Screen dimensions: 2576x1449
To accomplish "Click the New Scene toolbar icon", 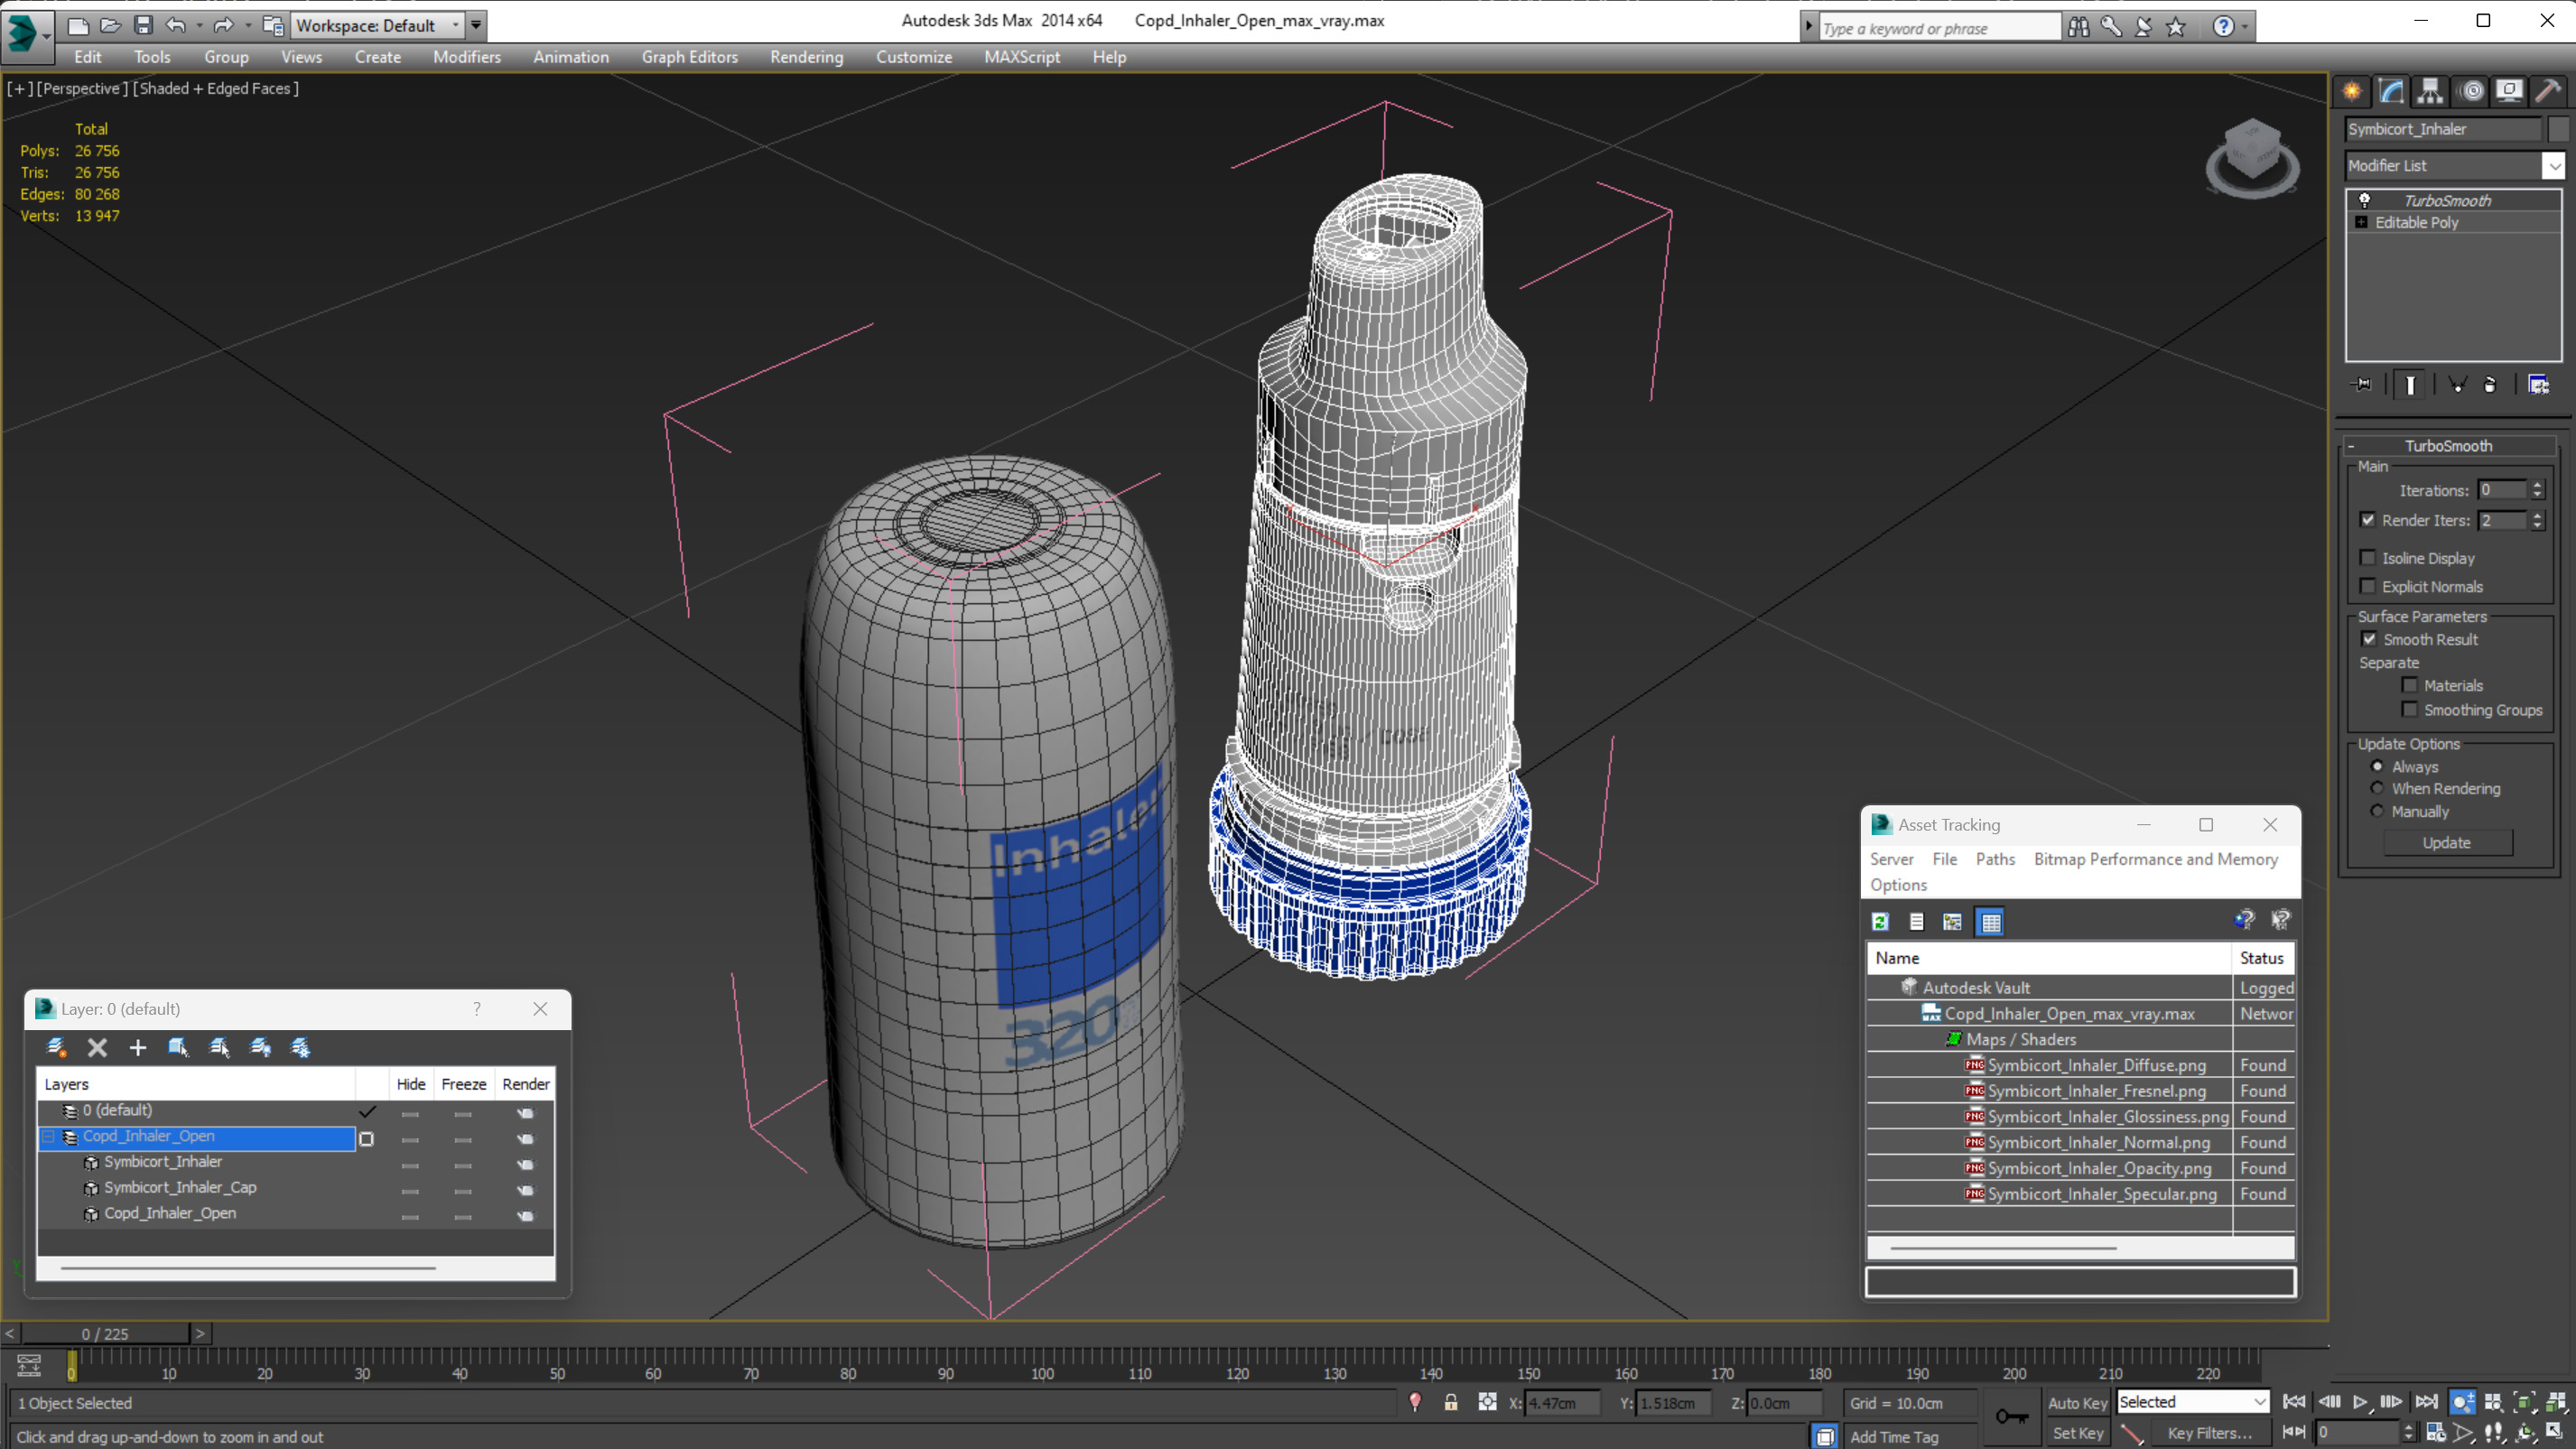I will [77, 25].
